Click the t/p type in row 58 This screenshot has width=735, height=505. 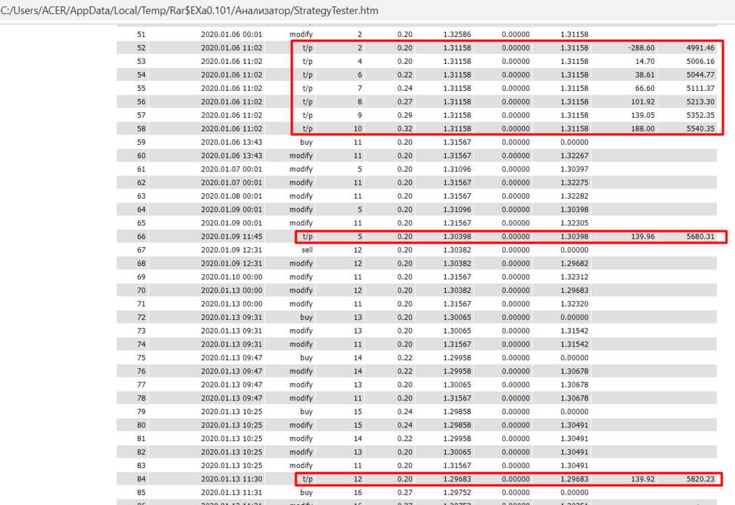pos(307,129)
